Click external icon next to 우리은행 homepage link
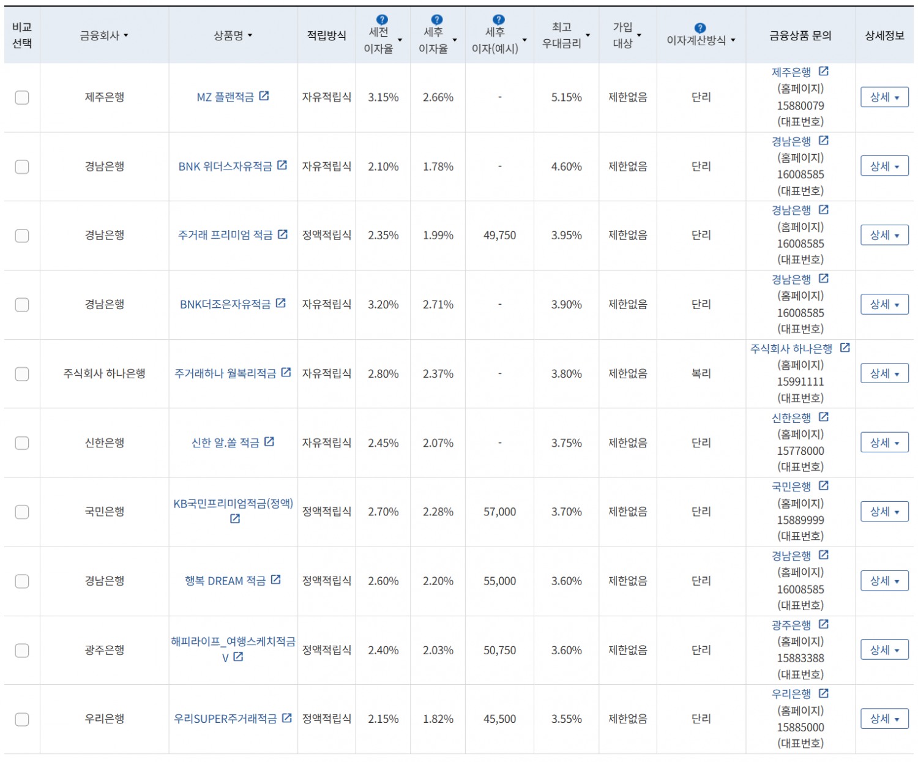918x762 pixels. point(824,693)
